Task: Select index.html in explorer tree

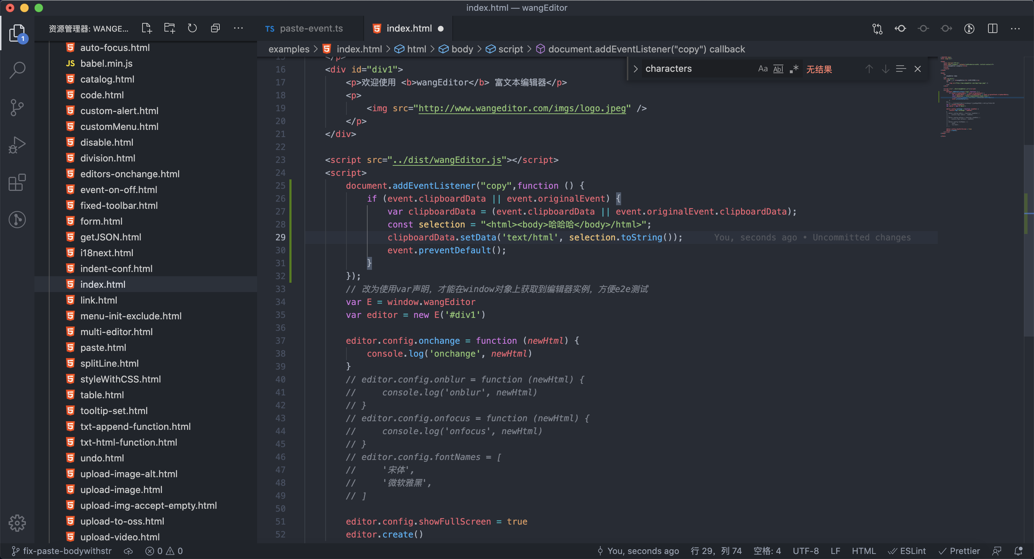Action: point(103,284)
